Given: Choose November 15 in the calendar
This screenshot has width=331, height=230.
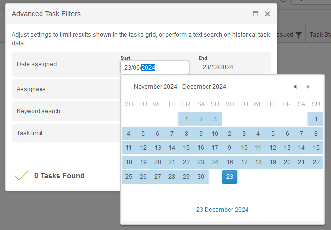Looking at the screenshot, I should coord(186,147).
